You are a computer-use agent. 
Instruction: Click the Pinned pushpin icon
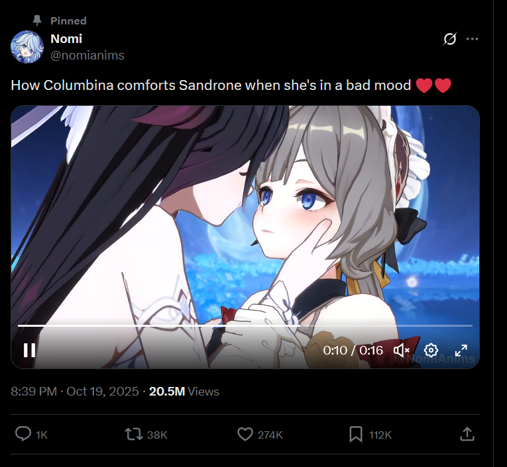pyautogui.click(x=37, y=21)
